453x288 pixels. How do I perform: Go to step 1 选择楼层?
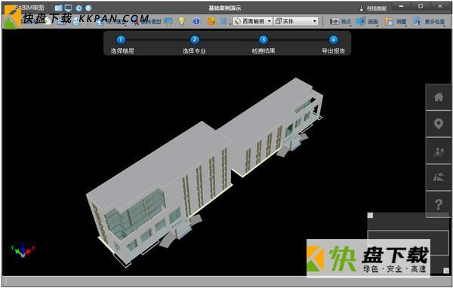click(122, 44)
